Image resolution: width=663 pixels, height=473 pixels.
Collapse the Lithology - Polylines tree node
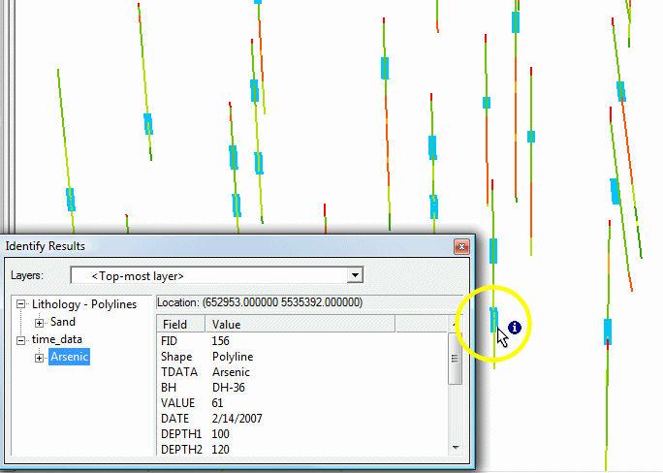[x=20, y=304]
